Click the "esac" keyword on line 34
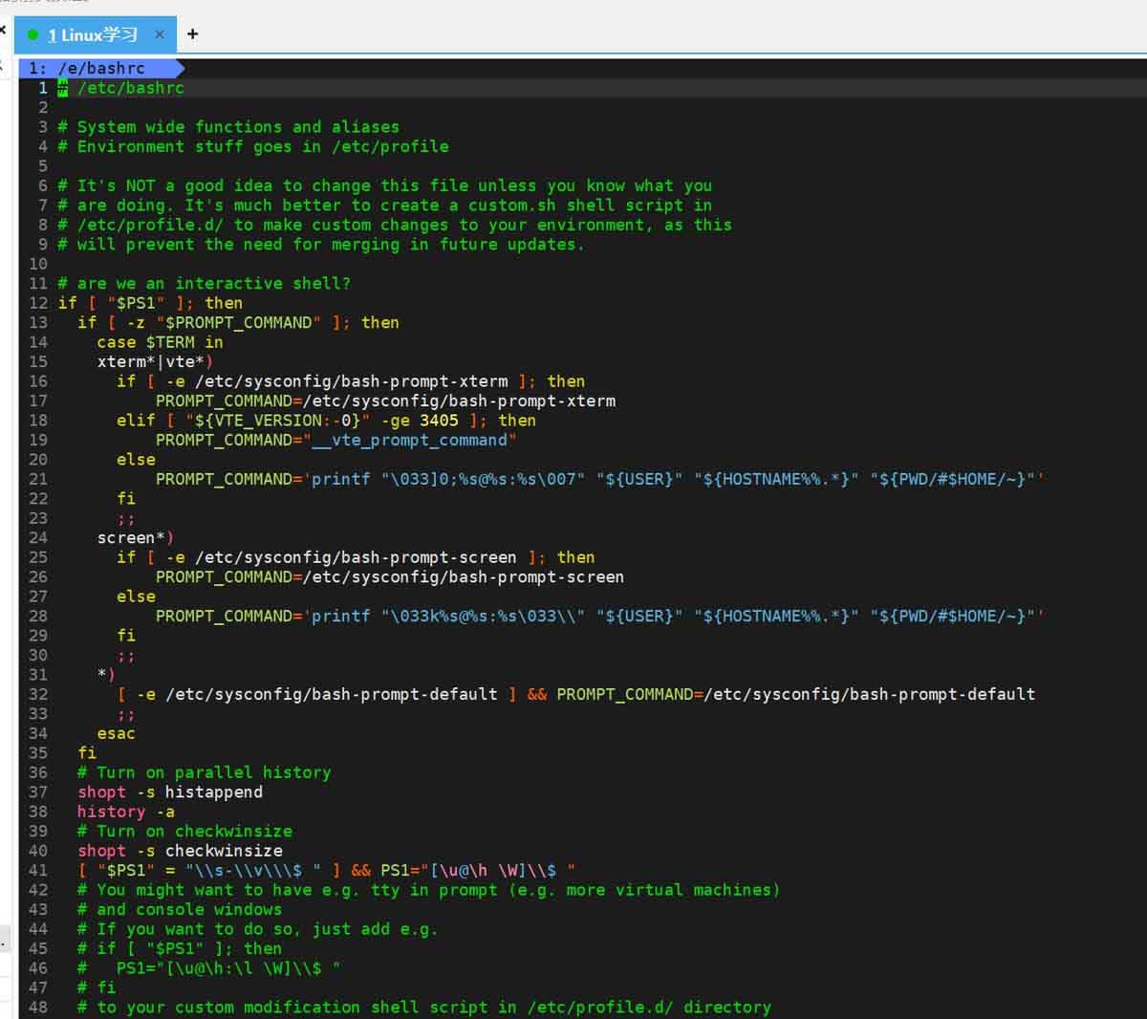The image size is (1147, 1019). coord(116,733)
